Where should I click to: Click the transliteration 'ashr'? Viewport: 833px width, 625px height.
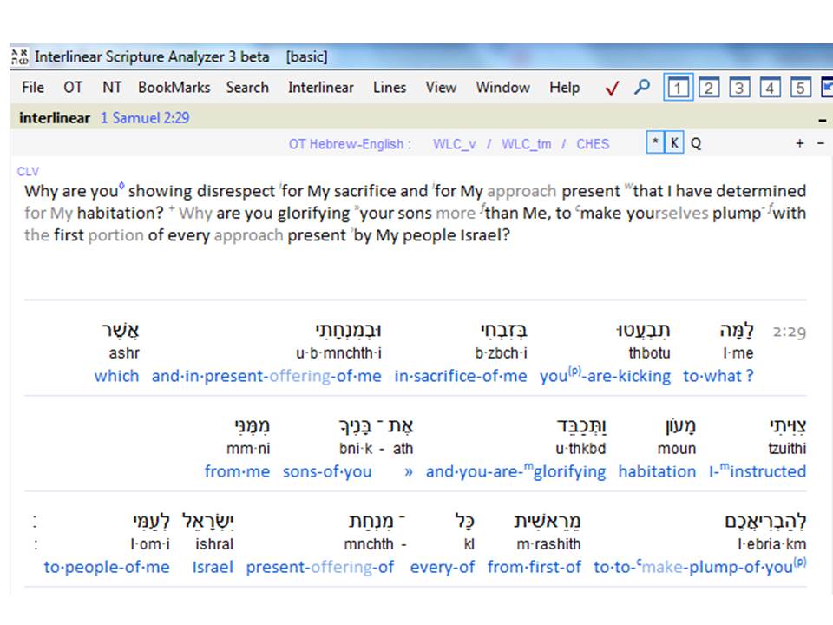[124, 353]
